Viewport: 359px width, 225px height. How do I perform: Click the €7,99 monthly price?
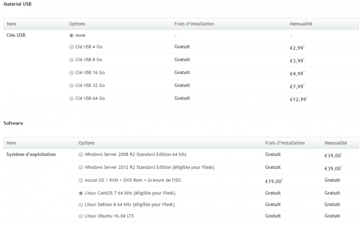(x=297, y=86)
